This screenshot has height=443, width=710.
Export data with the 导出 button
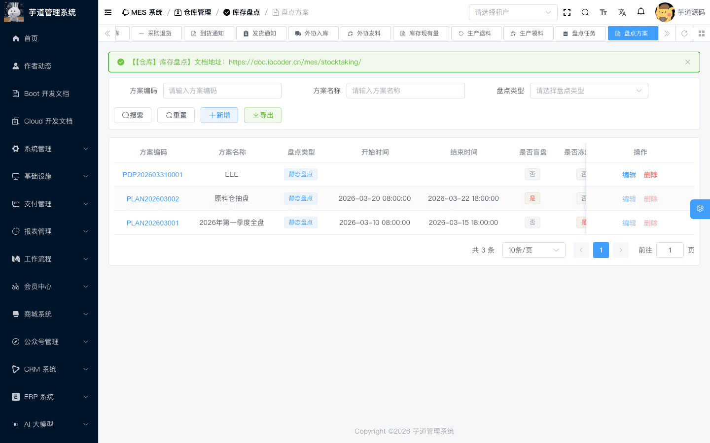(x=263, y=115)
